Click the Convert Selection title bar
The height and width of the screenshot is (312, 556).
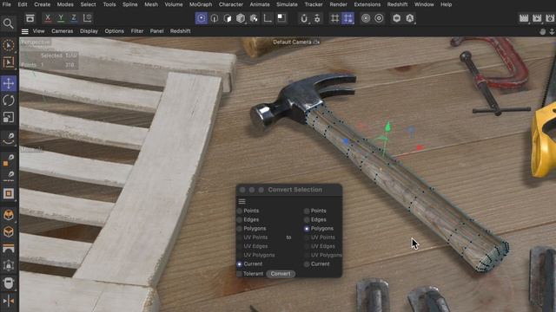coord(289,190)
